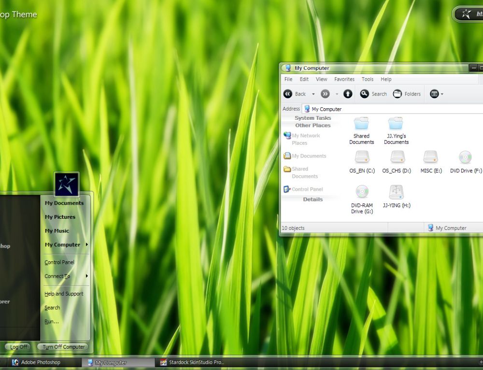Image resolution: width=483 pixels, height=370 pixels.
Task: Collapse the Other Places section header
Action: click(313, 126)
